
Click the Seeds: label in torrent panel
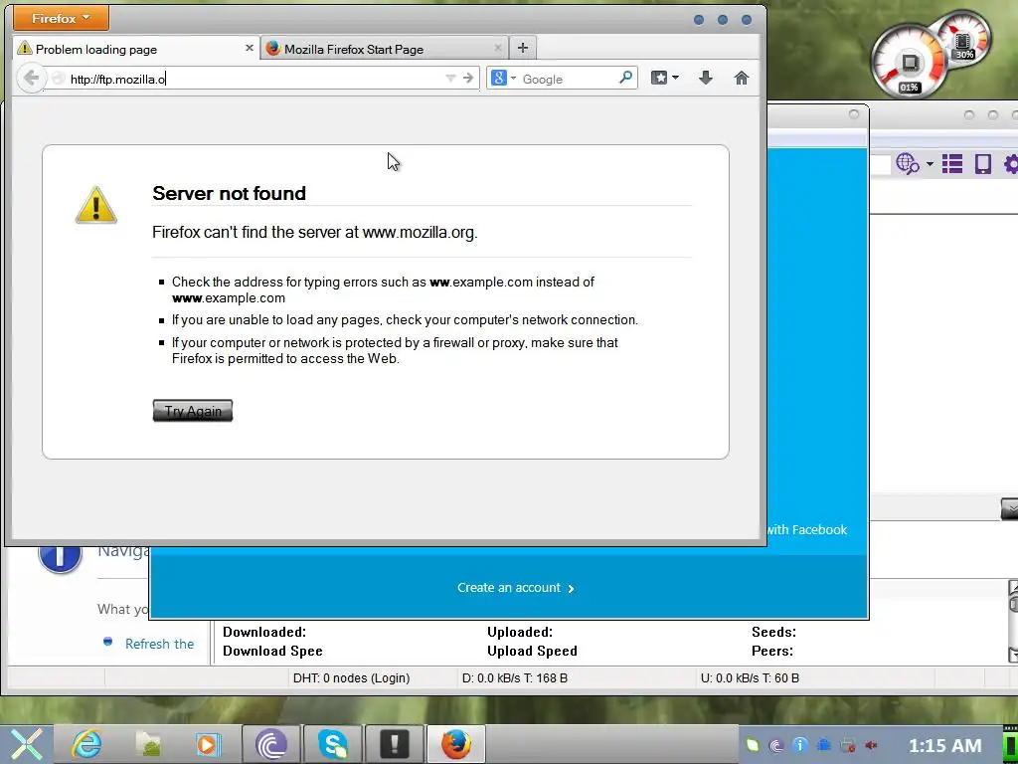(773, 632)
